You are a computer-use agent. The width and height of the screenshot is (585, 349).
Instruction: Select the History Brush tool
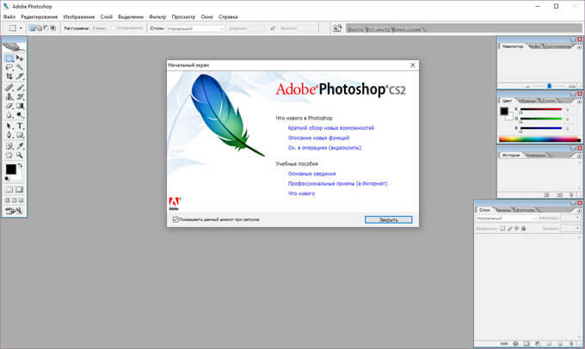(x=20, y=96)
